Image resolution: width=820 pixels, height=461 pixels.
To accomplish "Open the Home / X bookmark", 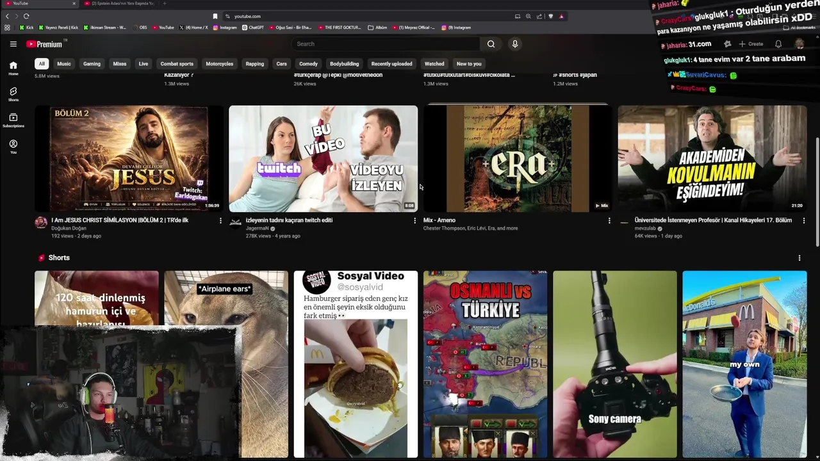I will (x=193, y=28).
